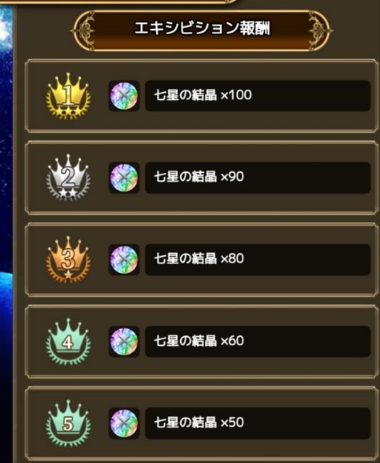Tap the crystal icon in the ×60 row

click(124, 341)
